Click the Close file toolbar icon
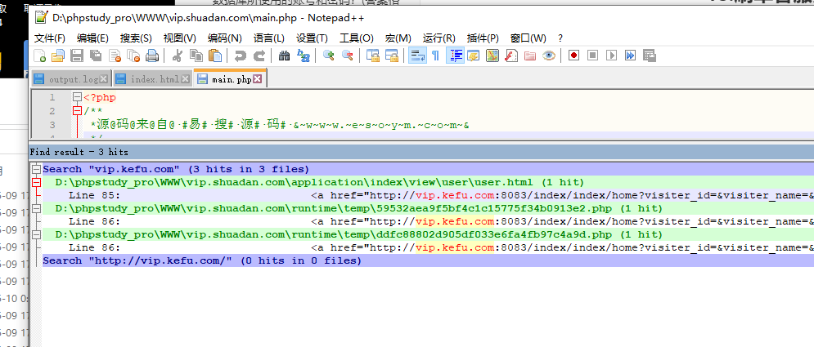 (115, 56)
